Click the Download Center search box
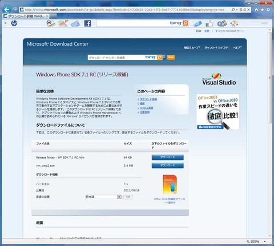The width and height of the screenshot is (274, 246). (x=116, y=58)
